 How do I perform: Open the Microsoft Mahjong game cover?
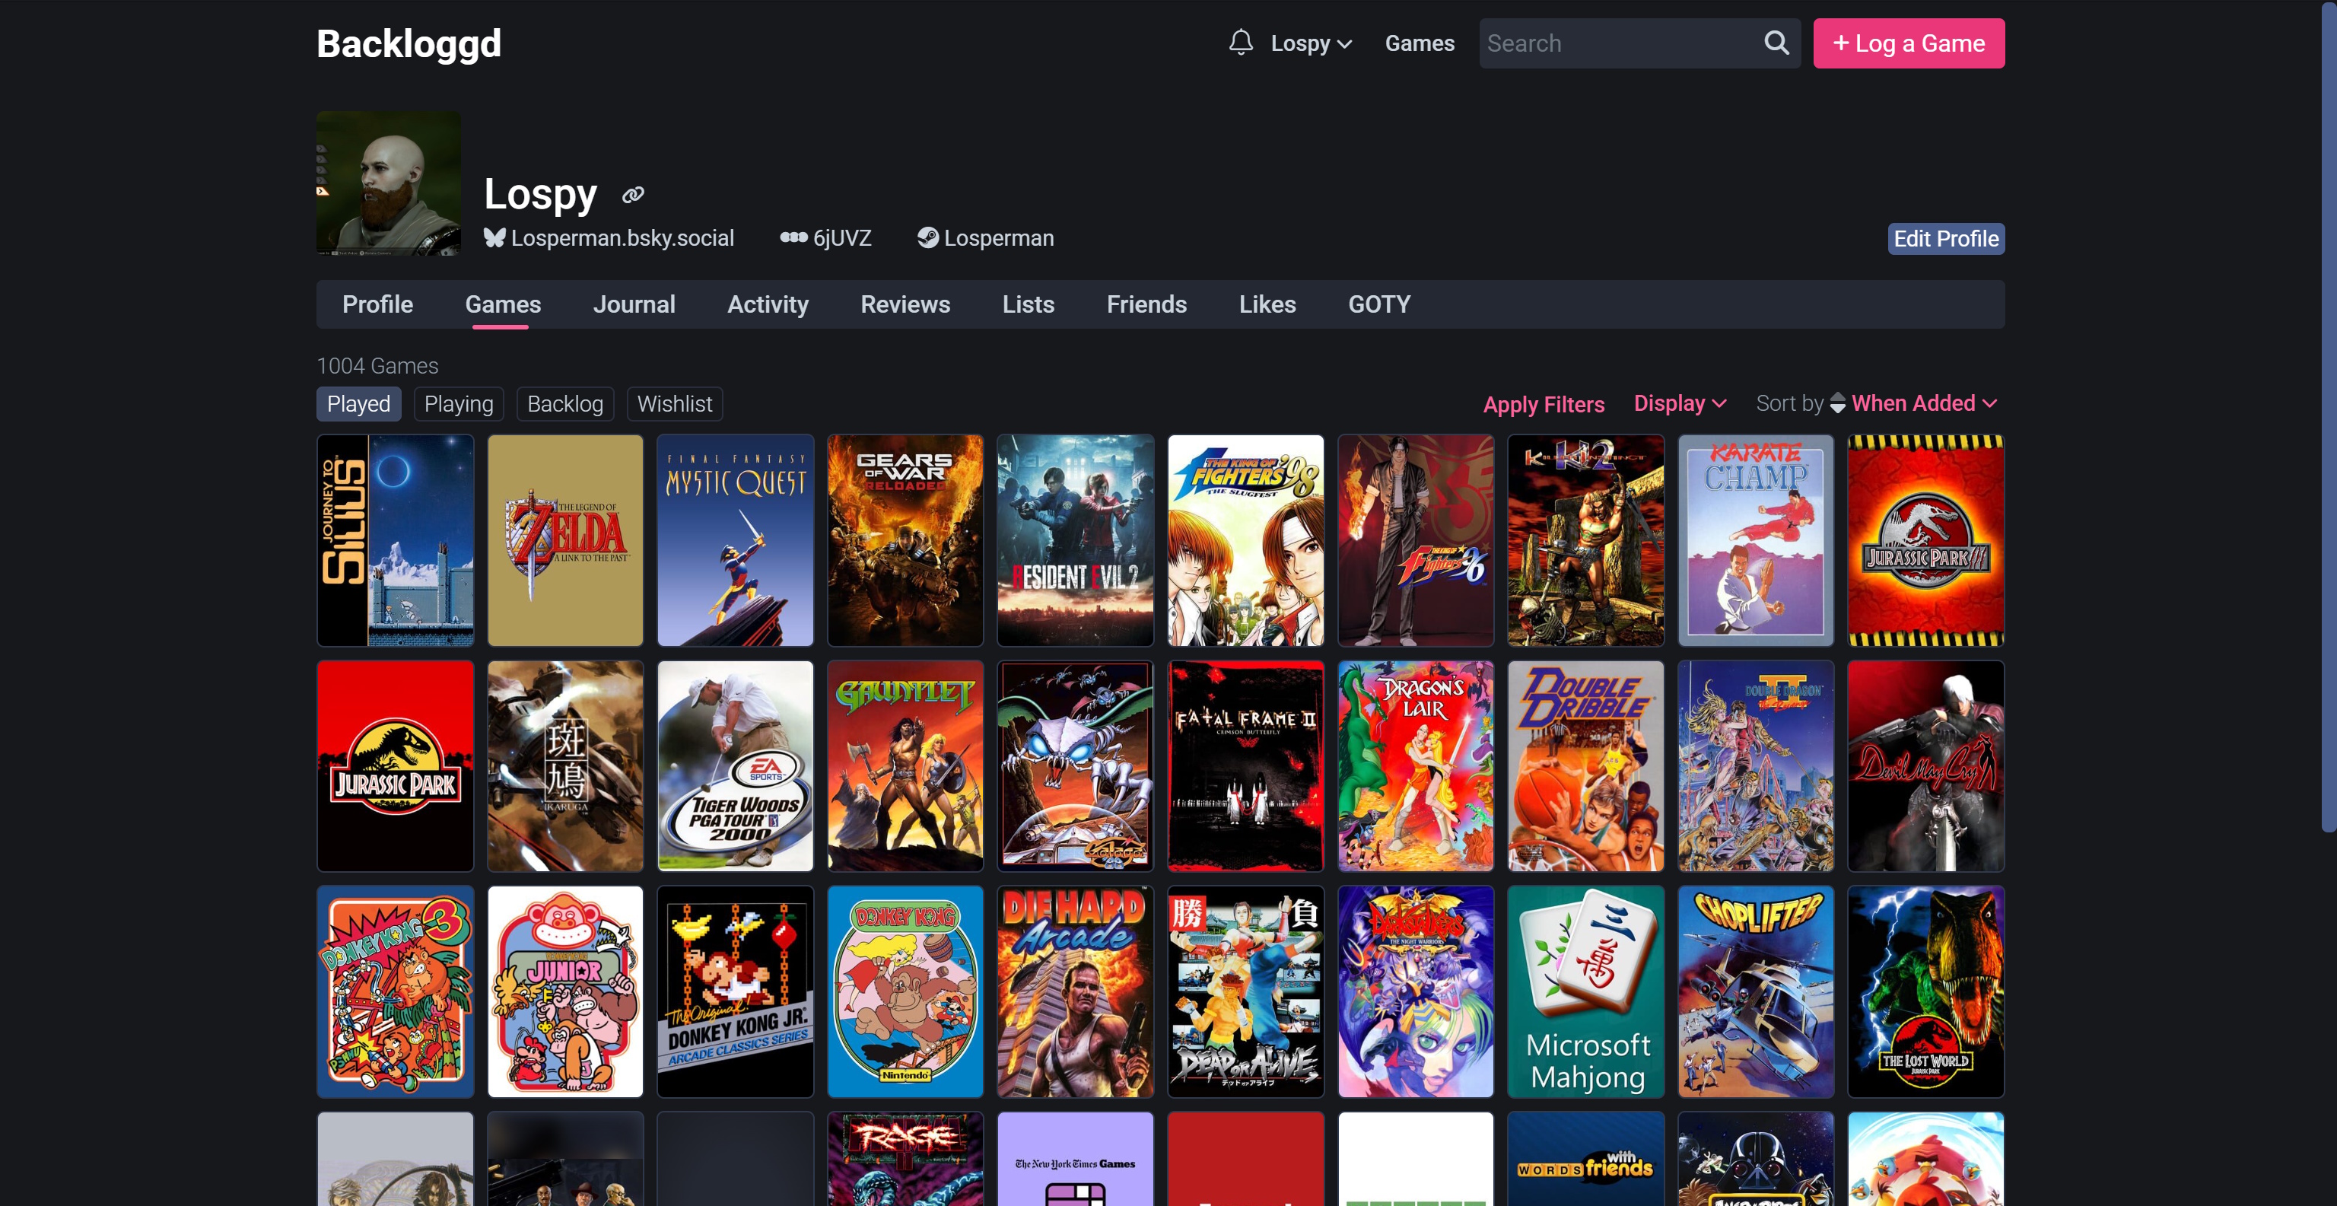(x=1585, y=991)
